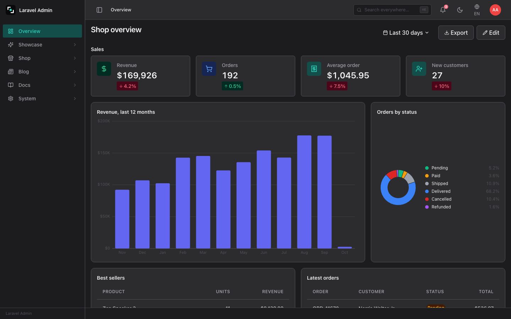Expand the Docs menu chevron
Image resolution: width=511 pixels, height=319 pixels.
pos(75,85)
